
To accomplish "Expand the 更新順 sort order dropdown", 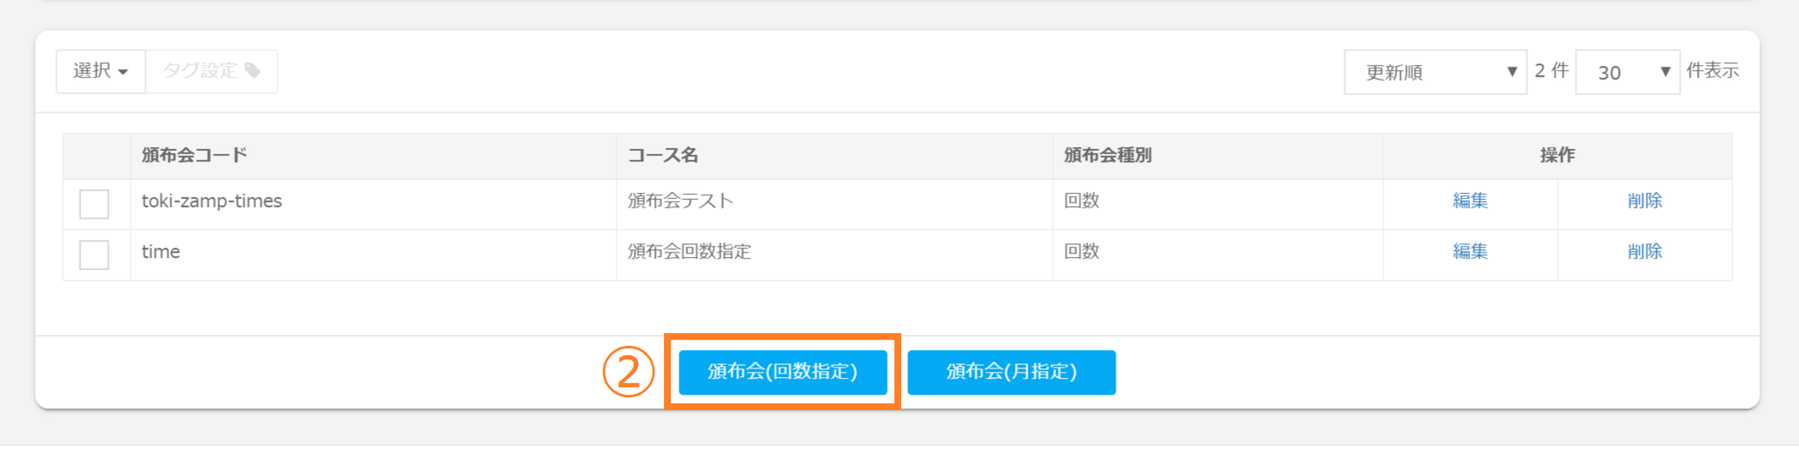I will tap(1434, 72).
